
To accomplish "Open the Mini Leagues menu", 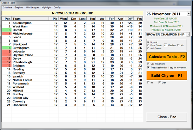I will (32, 7).
